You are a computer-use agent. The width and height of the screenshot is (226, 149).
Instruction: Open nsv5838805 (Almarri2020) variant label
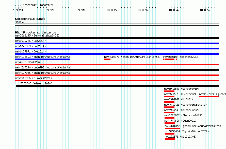click(34, 83)
